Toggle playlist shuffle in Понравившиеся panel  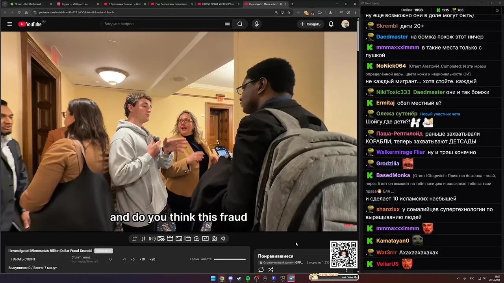pyautogui.click(x=271, y=270)
